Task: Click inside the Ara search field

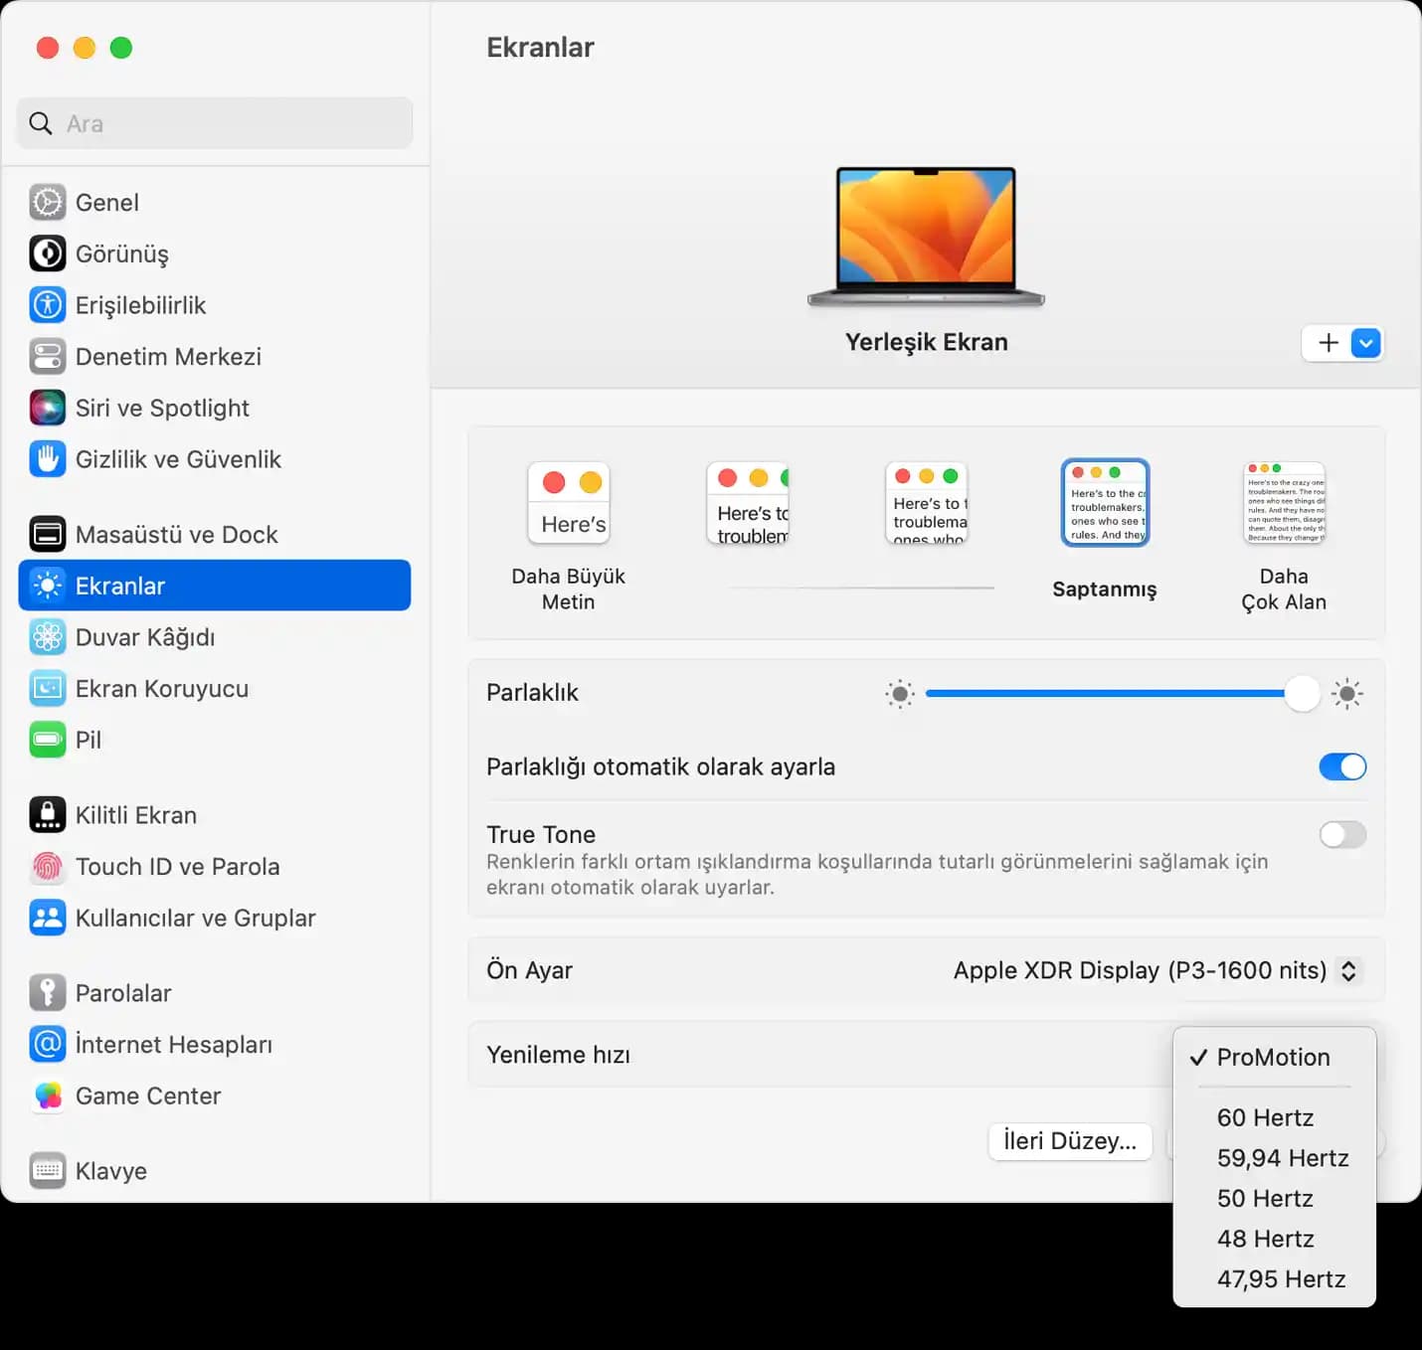Action: click(214, 123)
